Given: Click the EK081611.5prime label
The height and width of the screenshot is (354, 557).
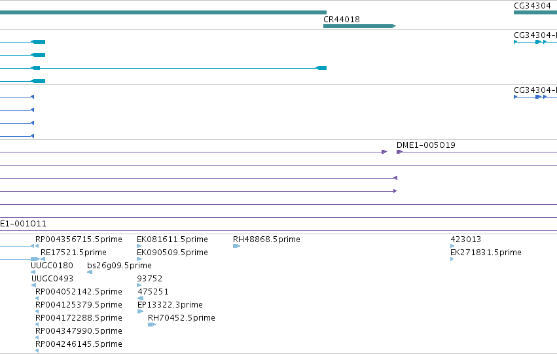Looking at the screenshot, I should [172, 239].
